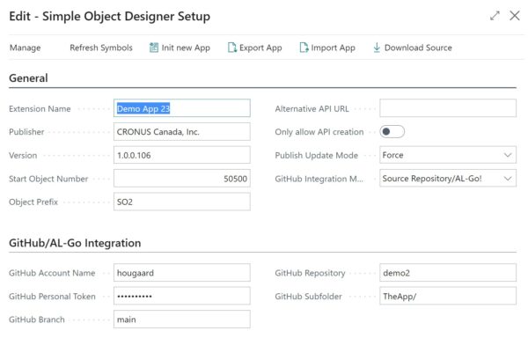Click the GitHub Repository label
The width and height of the screenshot is (528, 338).
pos(310,273)
